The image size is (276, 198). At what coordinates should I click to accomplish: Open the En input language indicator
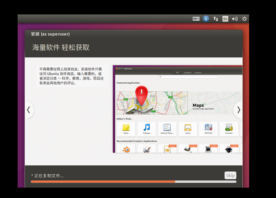225,19
